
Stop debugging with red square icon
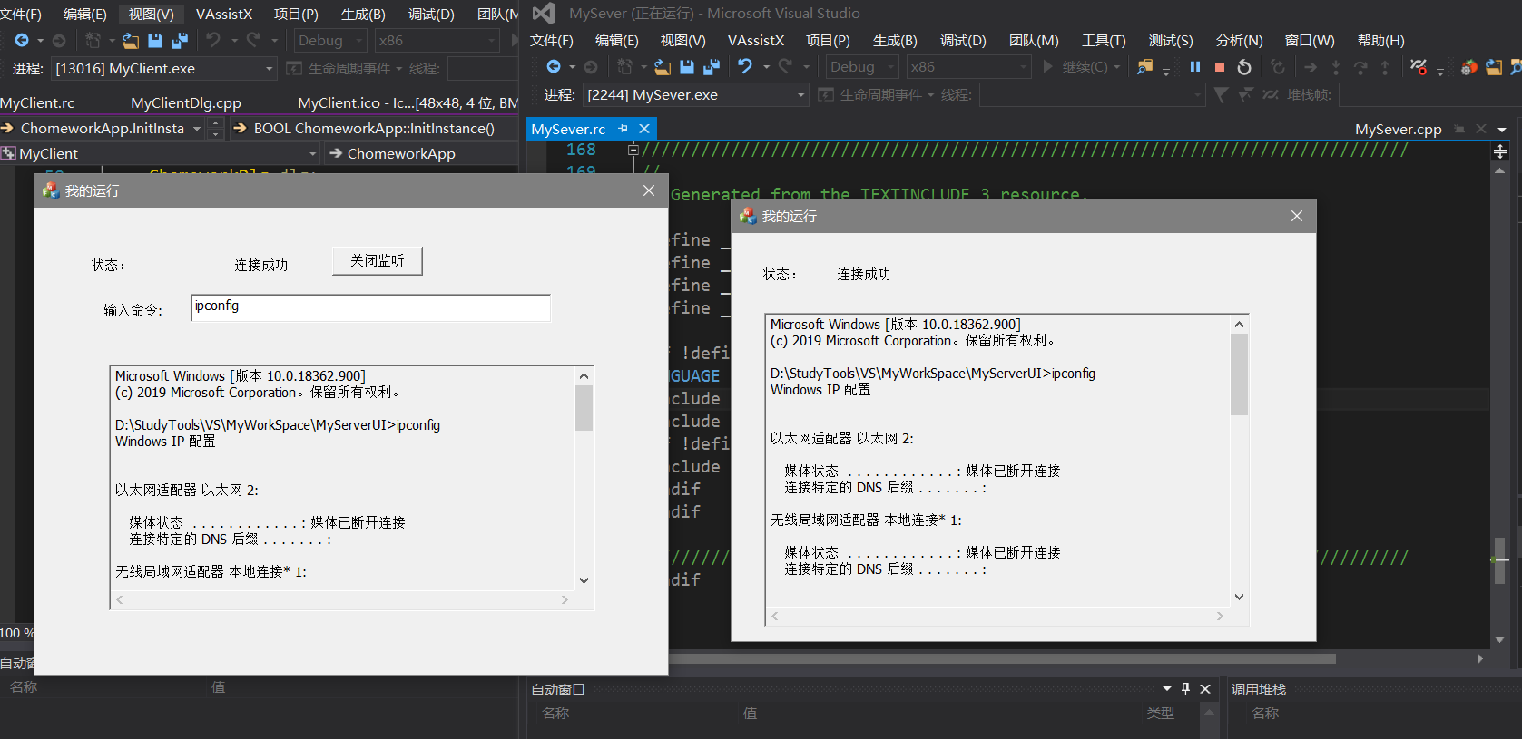tap(1220, 67)
